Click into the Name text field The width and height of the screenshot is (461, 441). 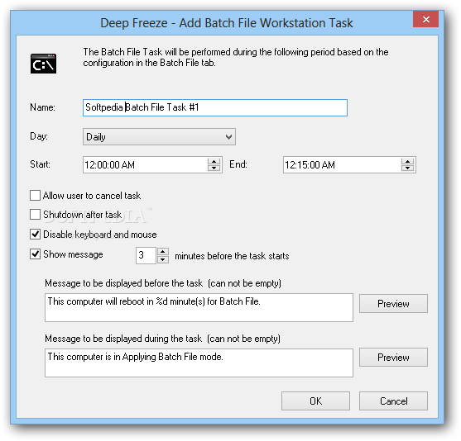215,107
